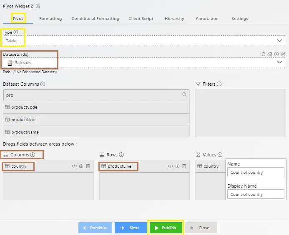Click table icon beside productCode

click(7, 107)
